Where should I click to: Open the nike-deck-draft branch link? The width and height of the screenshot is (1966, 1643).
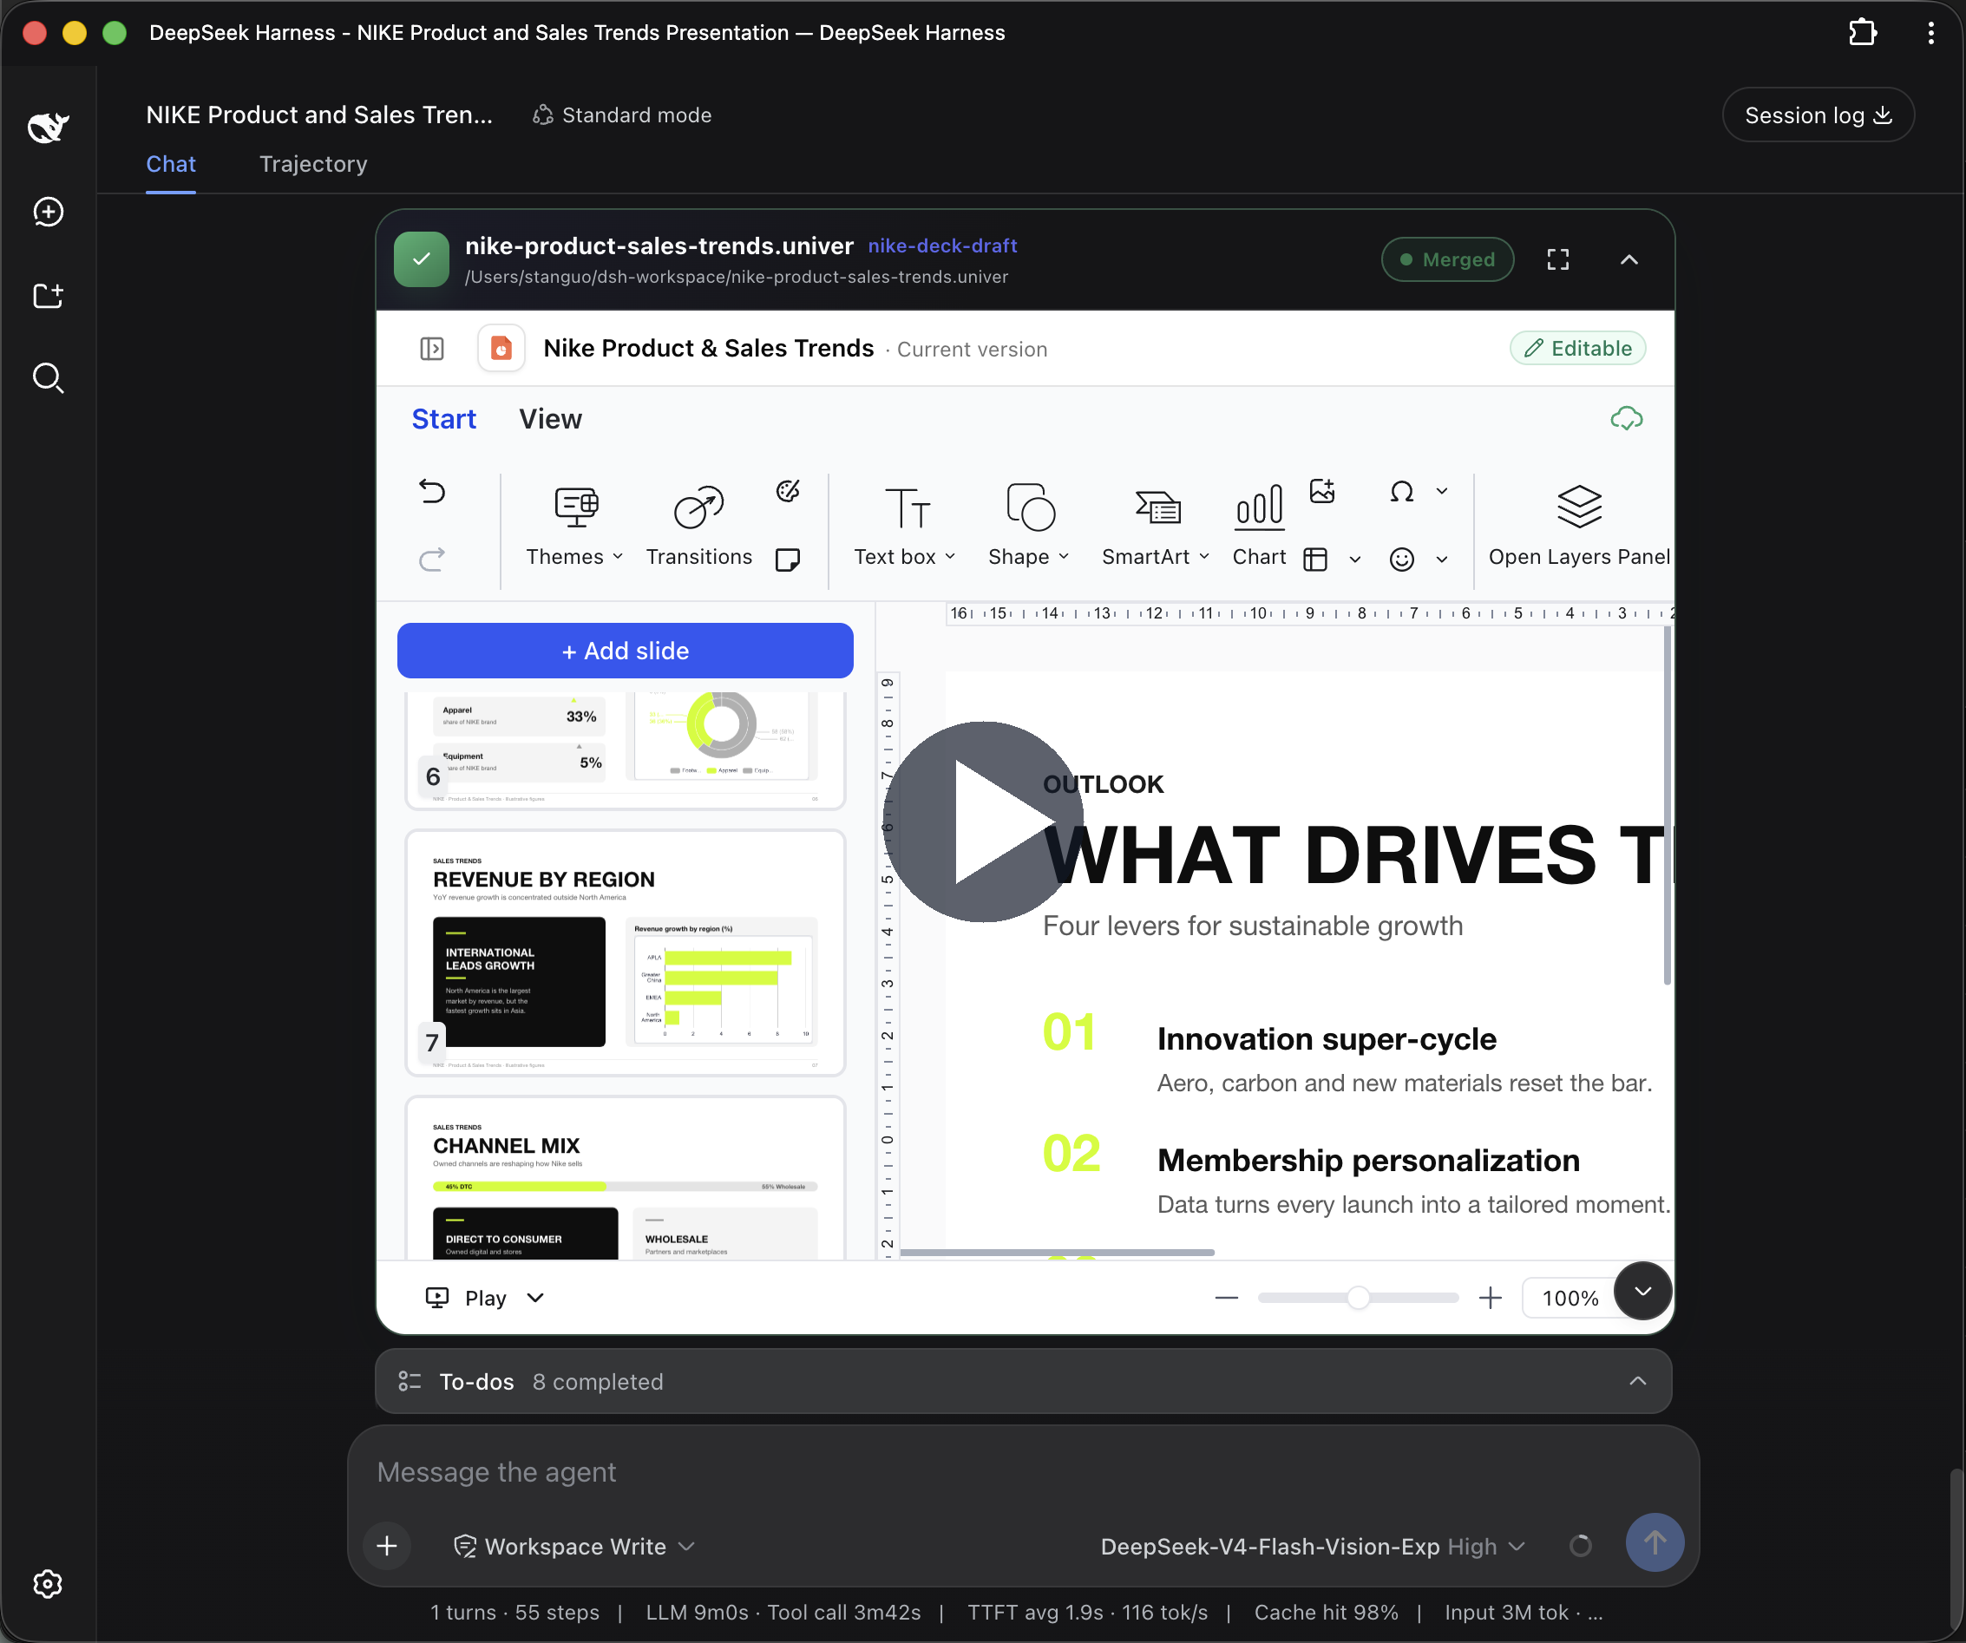pyautogui.click(x=942, y=245)
